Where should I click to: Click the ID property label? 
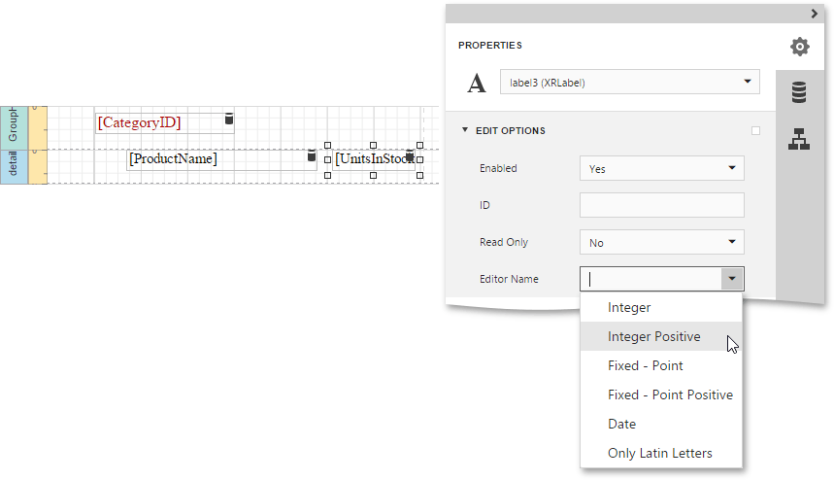(x=484, y=205)
